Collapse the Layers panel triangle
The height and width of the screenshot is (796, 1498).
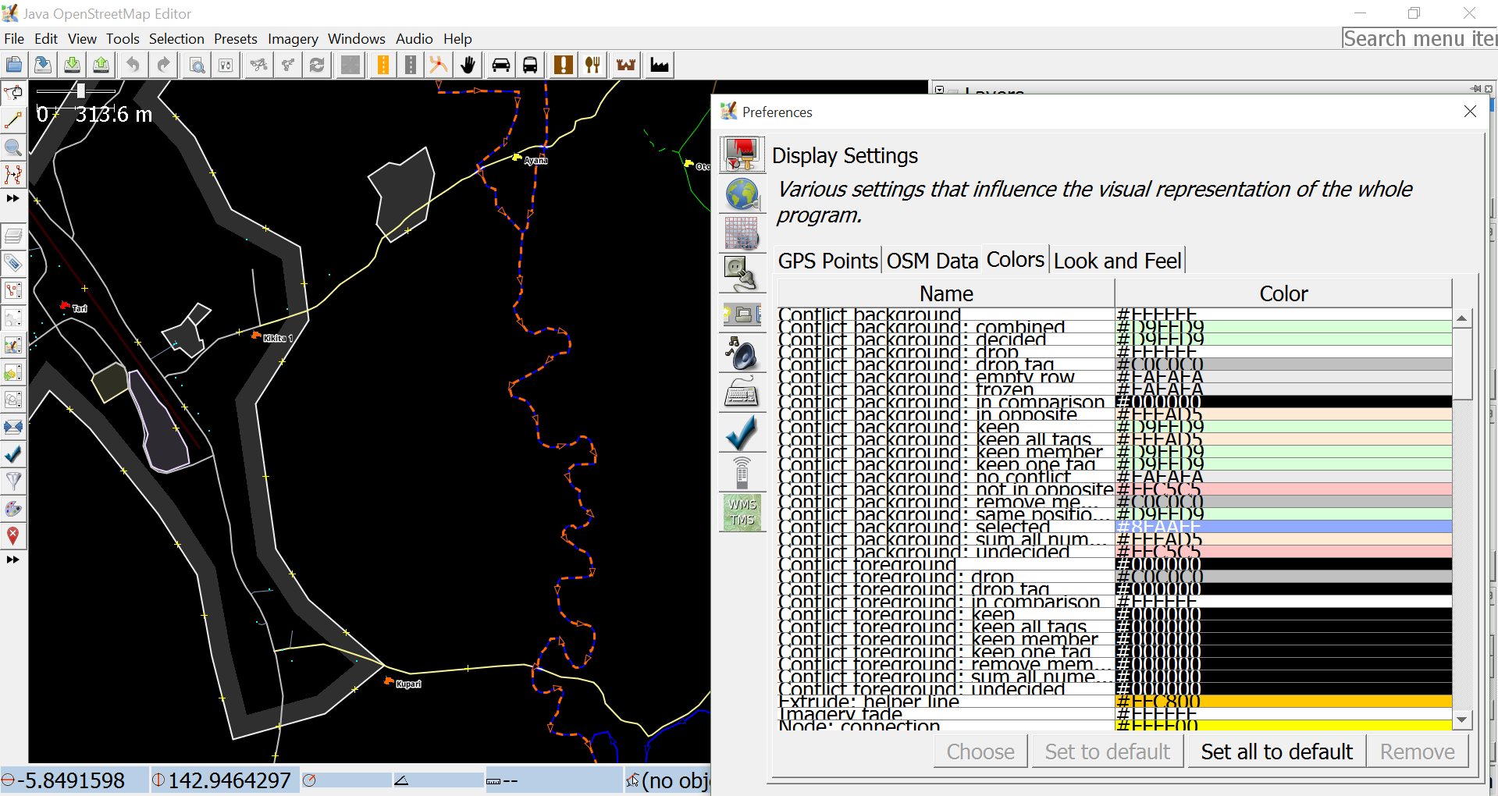pyautogui.click(x=940, y=90)
